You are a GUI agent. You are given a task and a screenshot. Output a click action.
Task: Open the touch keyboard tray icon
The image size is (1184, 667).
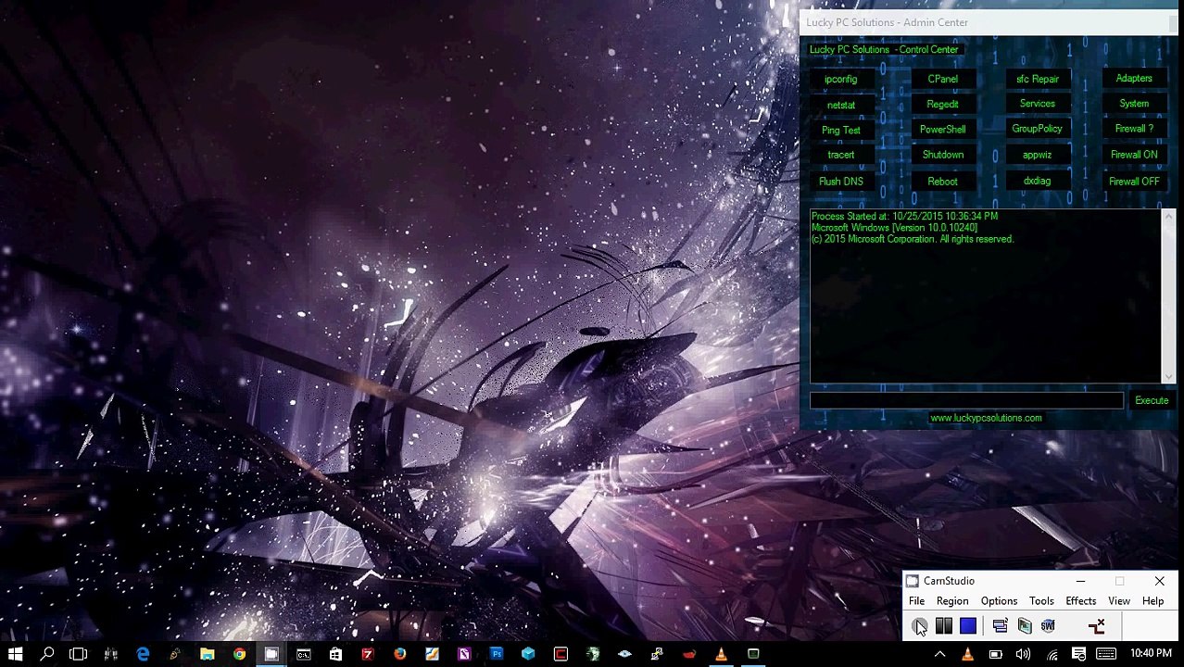coord(1106,654)
